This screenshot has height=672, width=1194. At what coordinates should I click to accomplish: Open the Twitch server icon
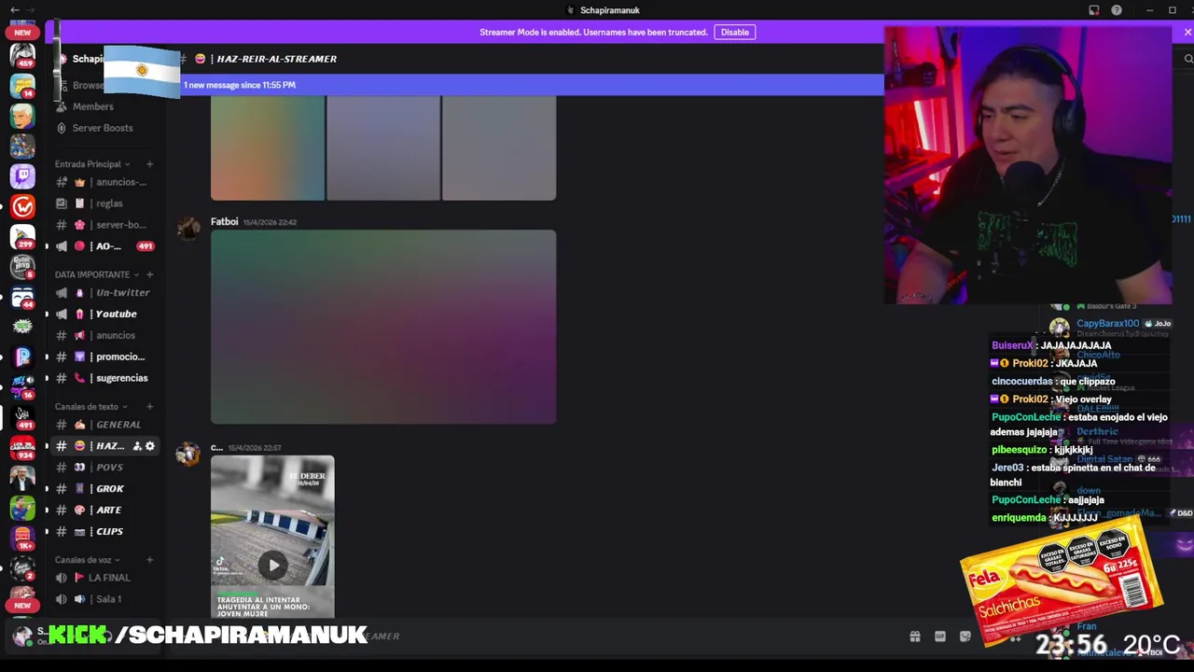pyautogui.click(x=22, y=175)
